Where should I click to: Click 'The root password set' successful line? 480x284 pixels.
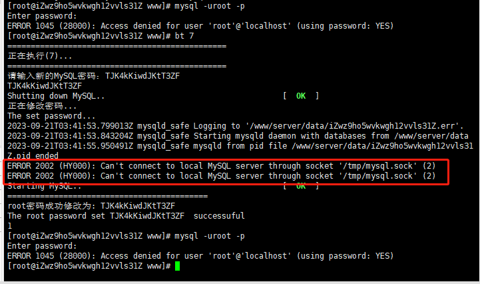point(126,216)
